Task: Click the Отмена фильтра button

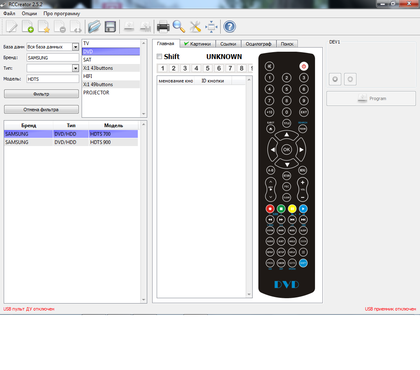Action: coord(41,110)
